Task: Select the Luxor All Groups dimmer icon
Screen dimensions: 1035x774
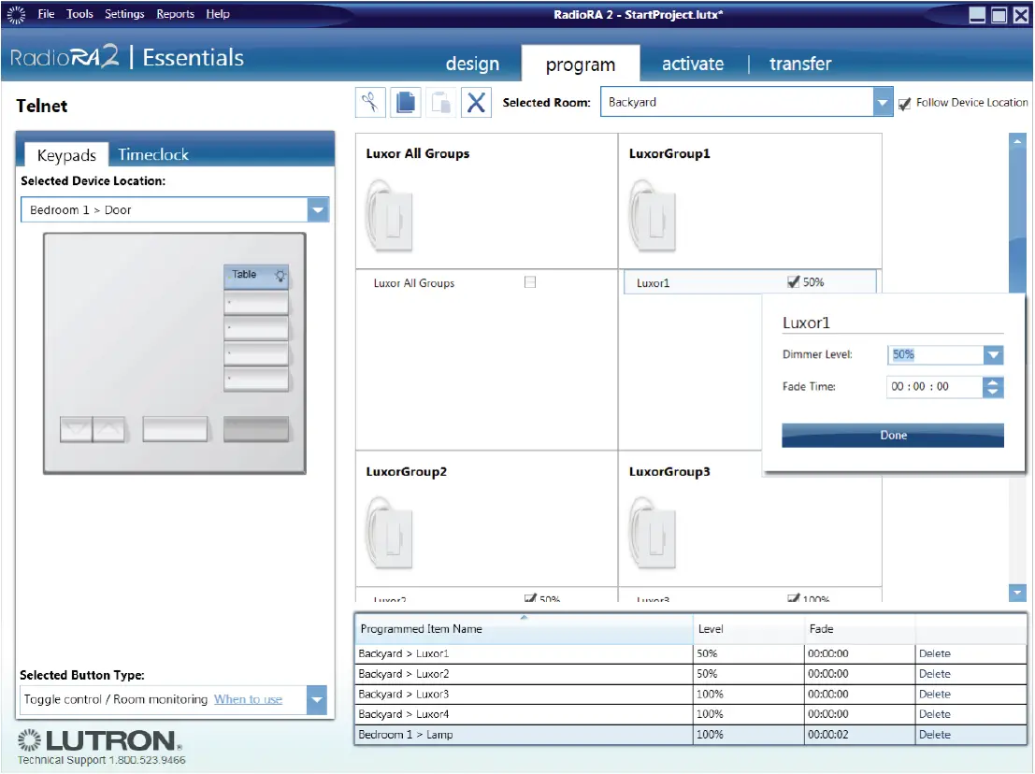Action: [389, 215]
